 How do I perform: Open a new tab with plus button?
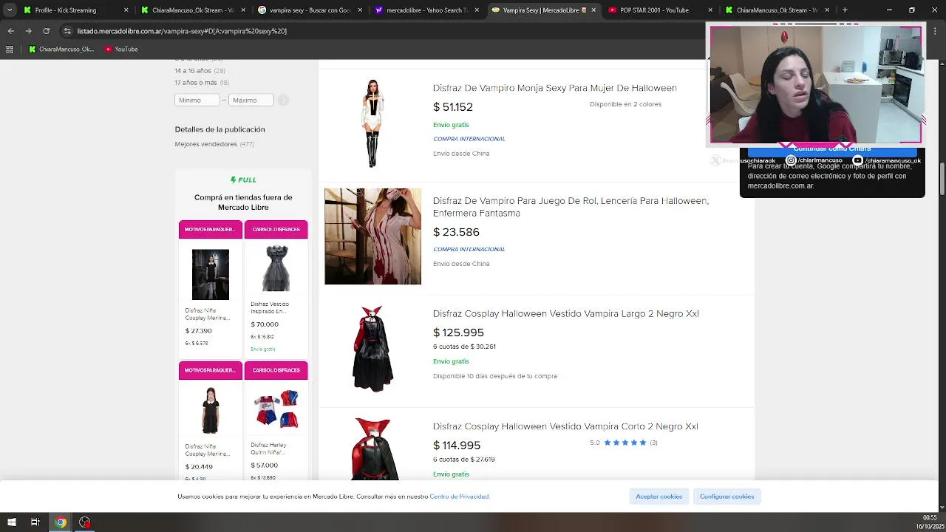[845, 10]
